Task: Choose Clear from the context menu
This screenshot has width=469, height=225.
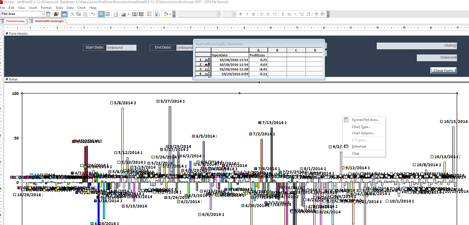Action: [356, 153]
